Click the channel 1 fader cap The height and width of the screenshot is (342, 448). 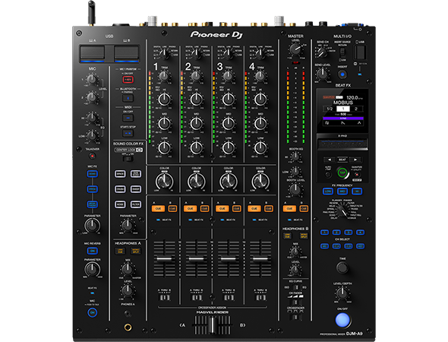(x=165, y=259)
